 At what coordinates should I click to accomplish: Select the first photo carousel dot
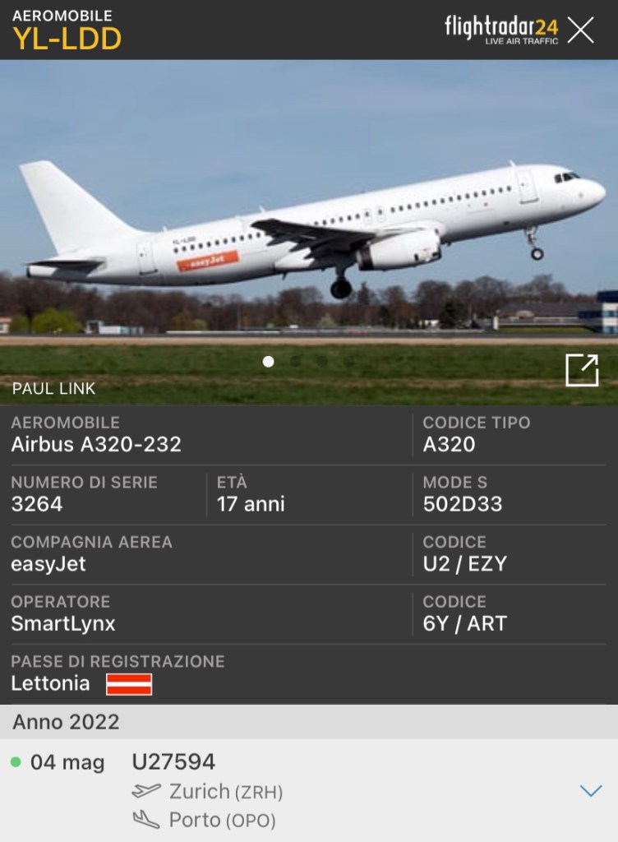(x=268, y=362)
